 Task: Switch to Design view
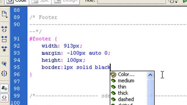coord(65,2)
